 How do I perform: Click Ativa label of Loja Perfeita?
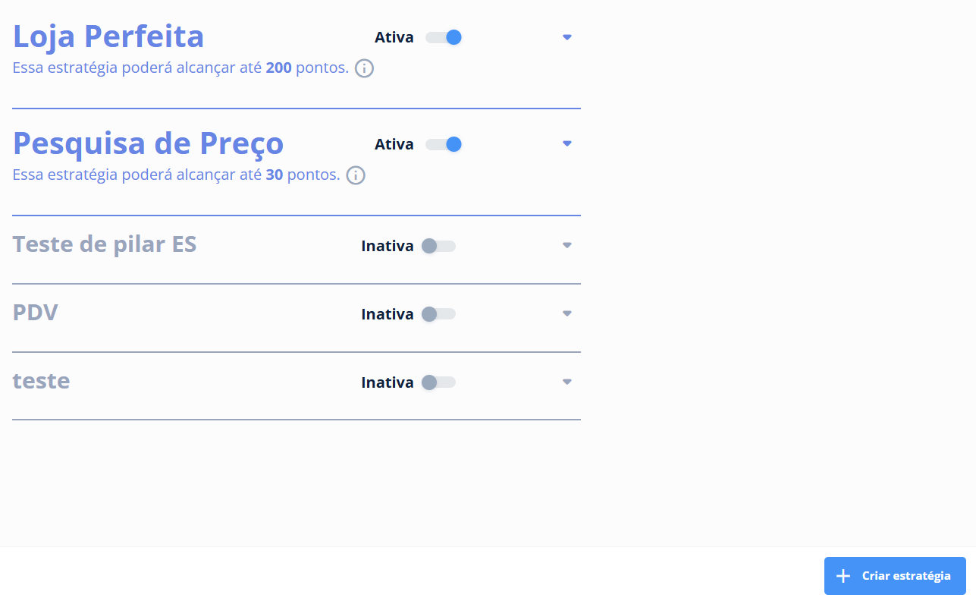[x=394, y=37]
